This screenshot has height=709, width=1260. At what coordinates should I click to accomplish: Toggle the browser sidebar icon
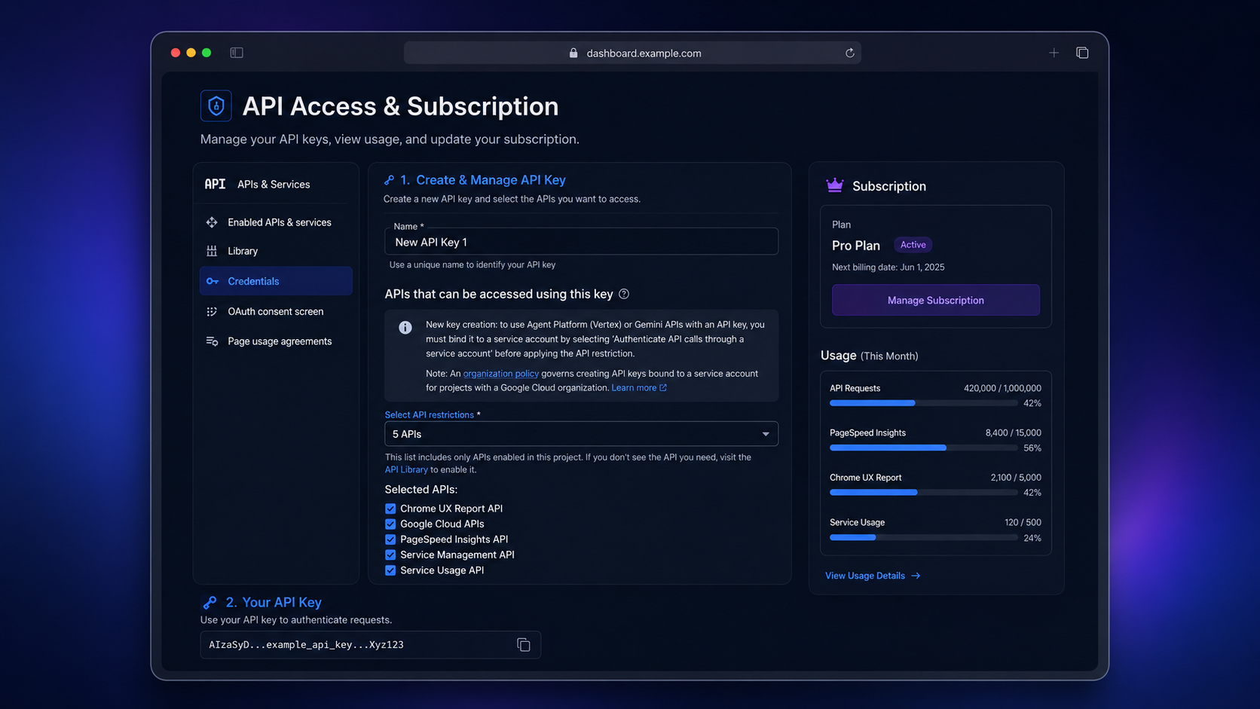(x=237, y=53)
